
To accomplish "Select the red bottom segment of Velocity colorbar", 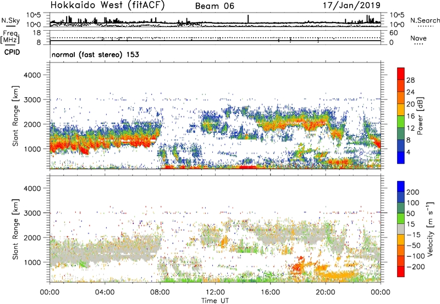I will [401, 272].
